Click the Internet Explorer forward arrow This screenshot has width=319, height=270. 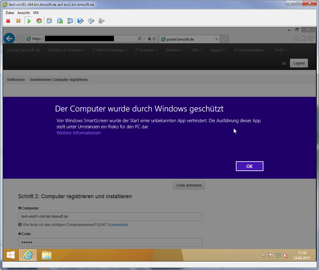click(20, 38)
